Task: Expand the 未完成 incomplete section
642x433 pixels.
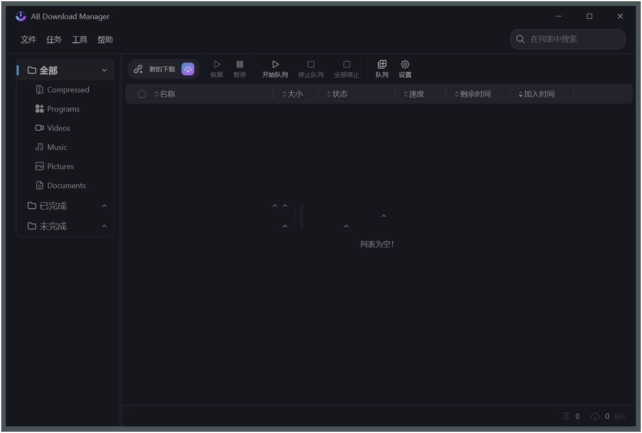Action: [x=104, y=226]
